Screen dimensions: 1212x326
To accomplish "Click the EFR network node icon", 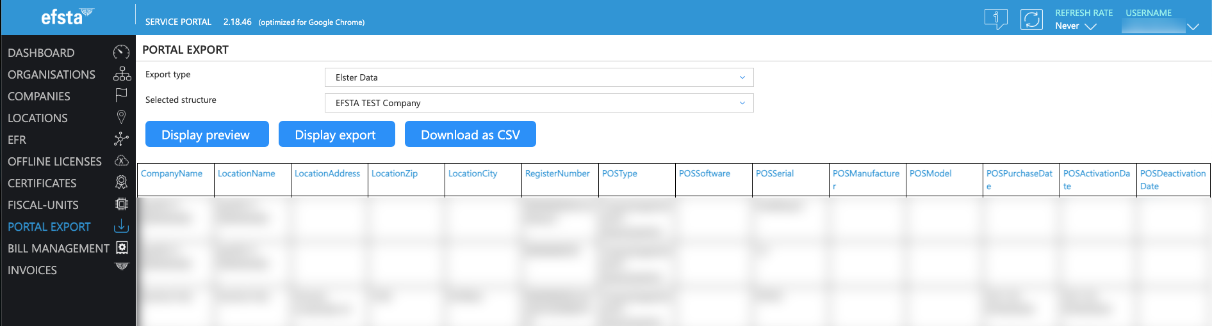I will tap(121, 139).
